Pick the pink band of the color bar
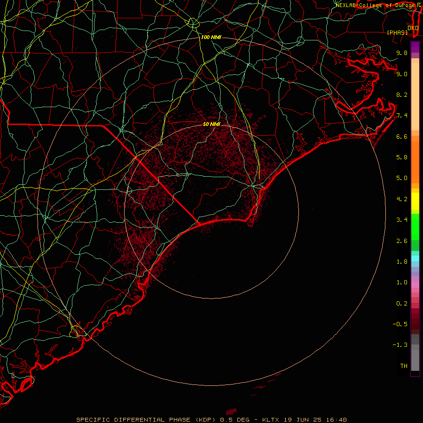Screen dimensions: 423x423 tap(415, 285)
